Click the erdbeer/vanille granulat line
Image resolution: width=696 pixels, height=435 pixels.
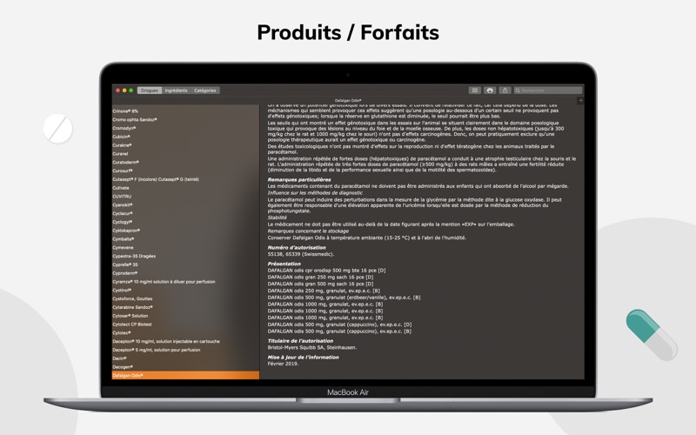[344, 298]
